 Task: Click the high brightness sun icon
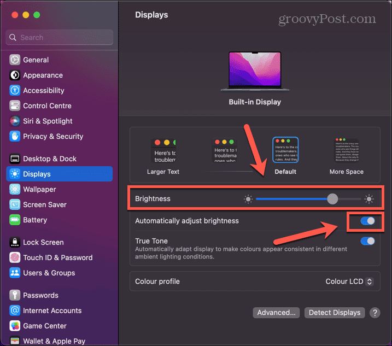pos(368,199)
